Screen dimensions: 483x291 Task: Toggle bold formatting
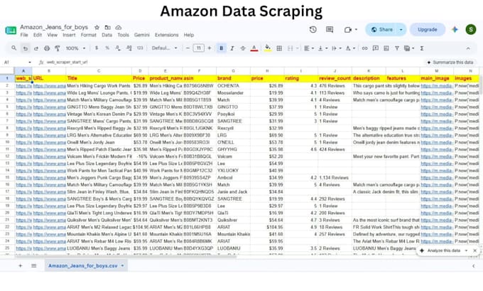click(221, 48)
